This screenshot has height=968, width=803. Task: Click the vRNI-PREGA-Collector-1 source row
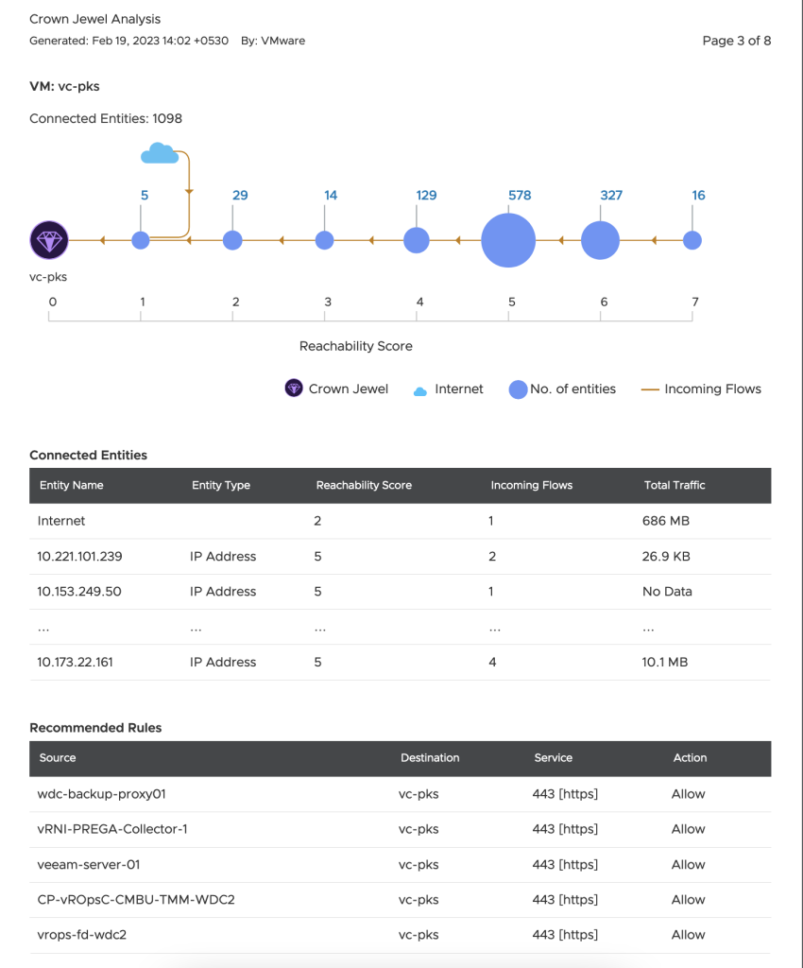click(x=401, y=829)
